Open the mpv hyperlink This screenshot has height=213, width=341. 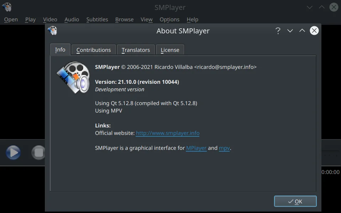(224, 148)
